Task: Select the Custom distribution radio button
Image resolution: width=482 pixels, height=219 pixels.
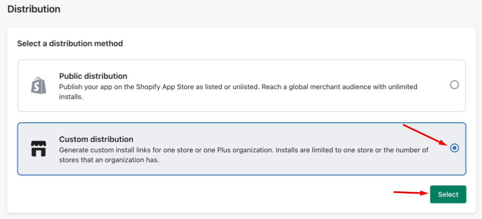Action: (x=454, y=148)
